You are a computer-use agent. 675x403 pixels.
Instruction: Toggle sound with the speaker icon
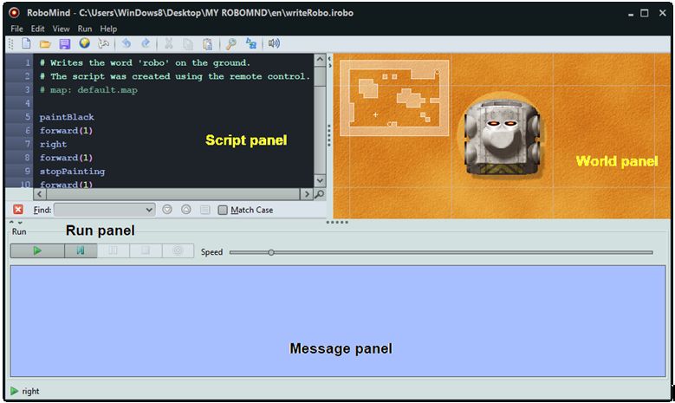pyautogui.click(x=274, y=43)
